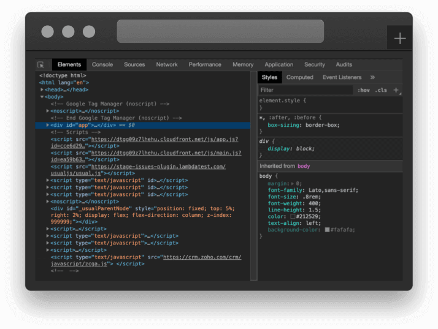Switch to the Network tab

(x=167, y=64)
